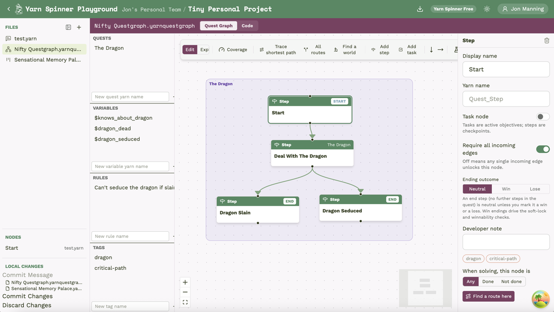Select Edit mode in the toolbar
The width and height of the screenshot is (554, 312).
190,49
